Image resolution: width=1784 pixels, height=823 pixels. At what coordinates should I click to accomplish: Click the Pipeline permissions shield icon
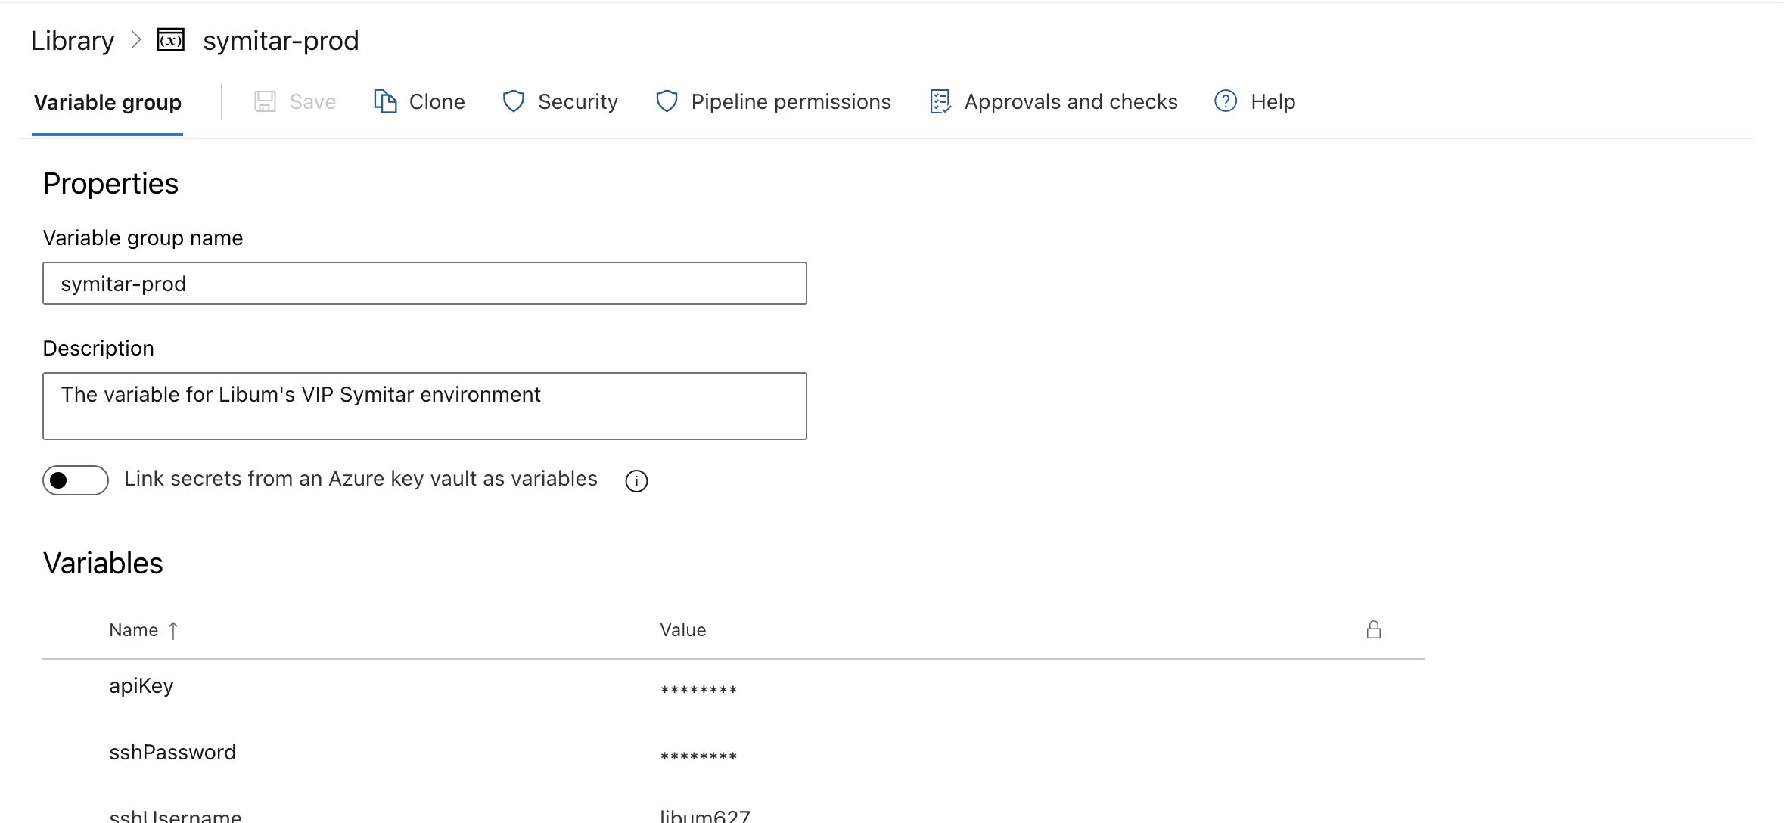(667, 101)
